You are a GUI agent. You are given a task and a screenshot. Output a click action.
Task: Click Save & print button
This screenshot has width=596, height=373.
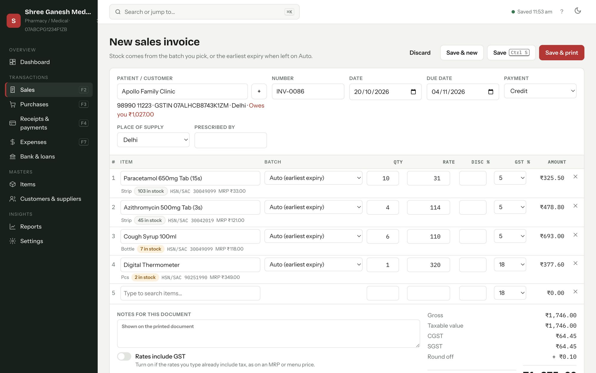(561, 53)
